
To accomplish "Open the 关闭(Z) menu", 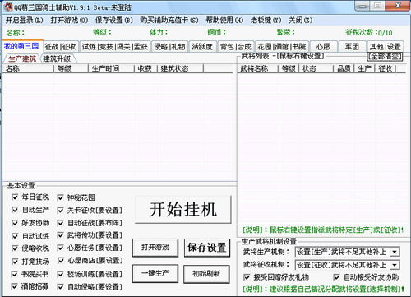I will coord(300,21).
